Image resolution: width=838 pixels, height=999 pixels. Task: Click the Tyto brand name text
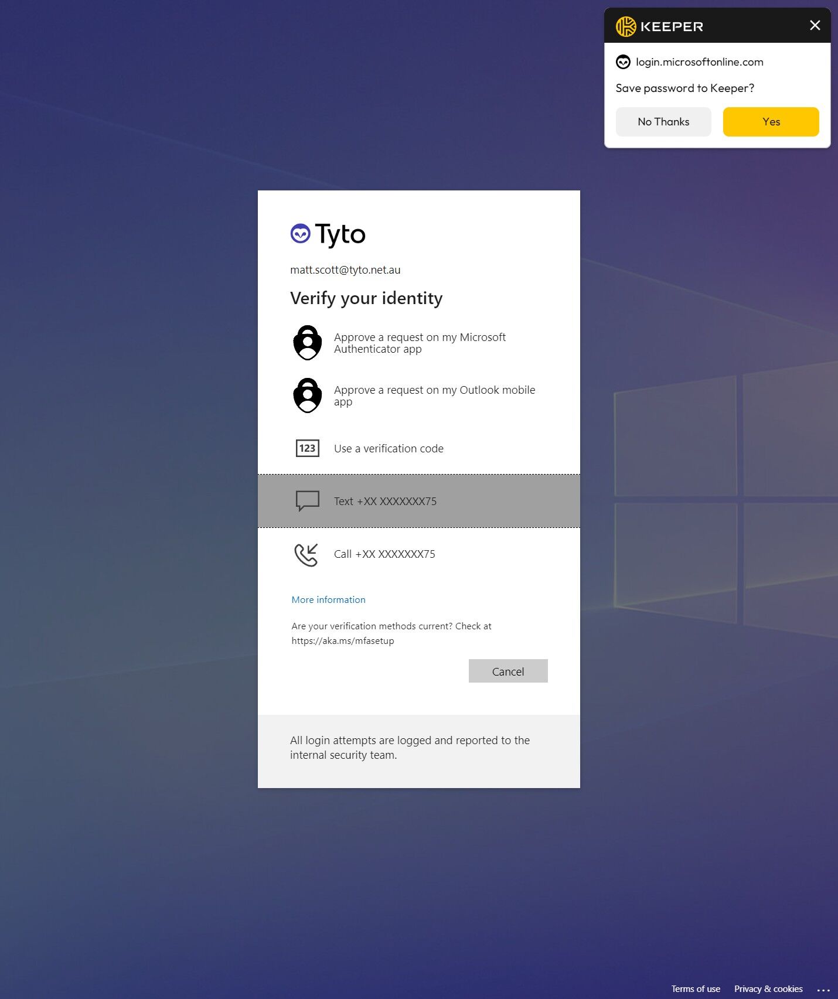click(340, 234)
